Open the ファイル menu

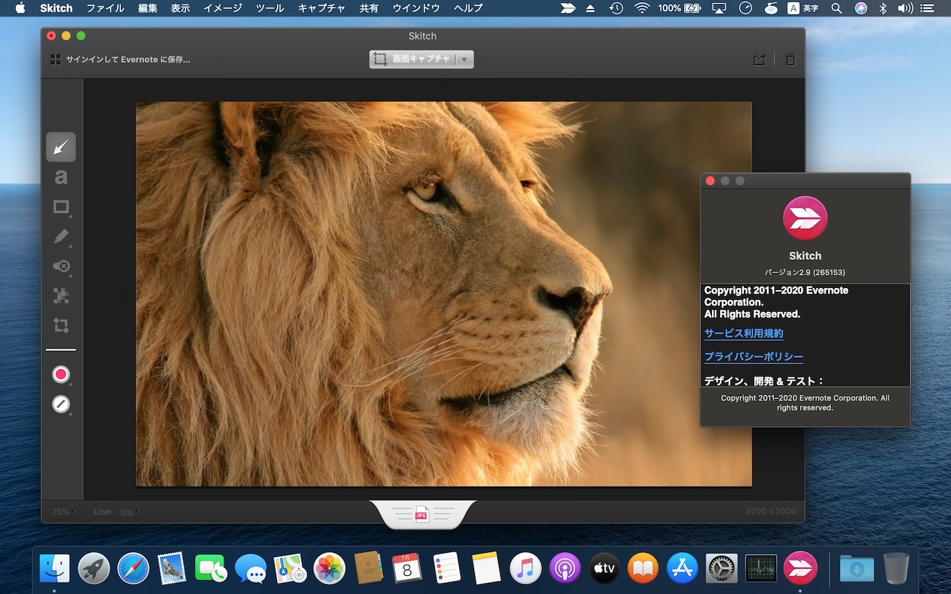[105, 8]
